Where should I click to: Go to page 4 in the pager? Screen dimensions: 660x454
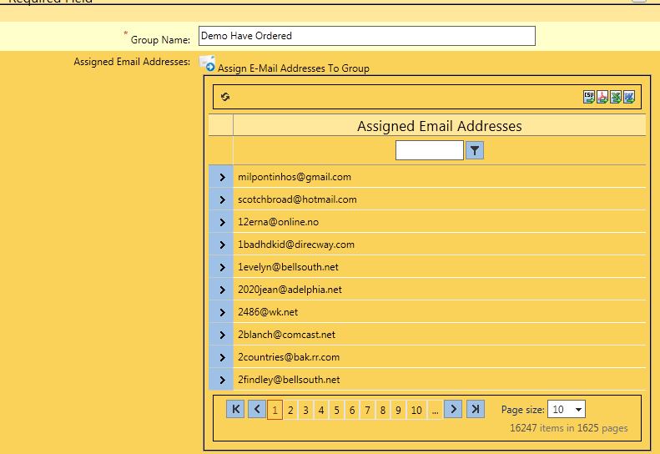click(321, 410)
